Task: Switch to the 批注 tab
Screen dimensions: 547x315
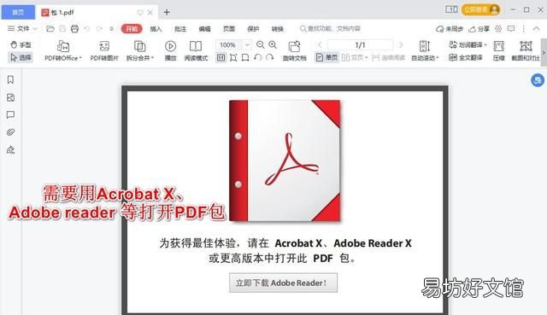Action: [x=180, y=28]
